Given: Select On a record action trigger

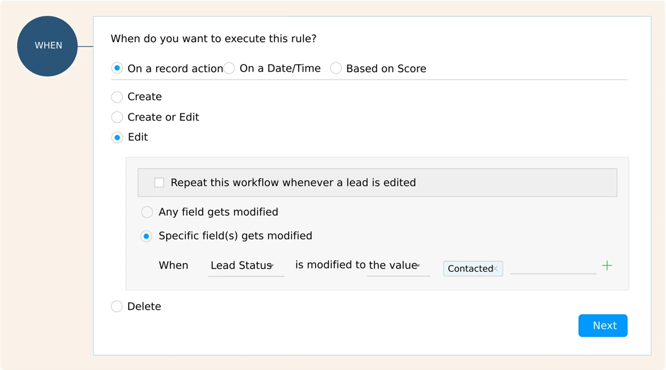Looking at the screenshot, I should coord(117,68).
